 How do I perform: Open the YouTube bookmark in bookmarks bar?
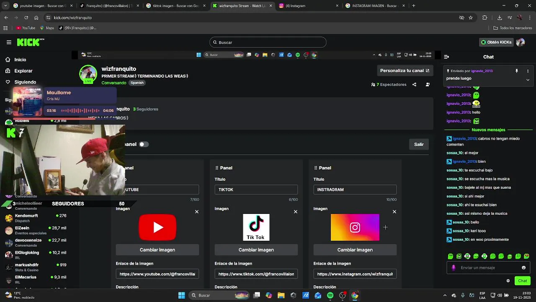[26, 28]
